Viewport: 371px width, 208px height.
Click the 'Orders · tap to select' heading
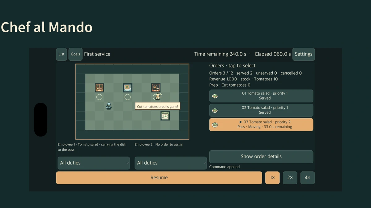click(232, 66)
